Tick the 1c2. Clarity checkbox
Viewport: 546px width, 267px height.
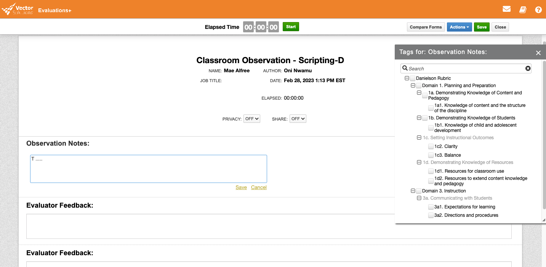click(431, 146)
